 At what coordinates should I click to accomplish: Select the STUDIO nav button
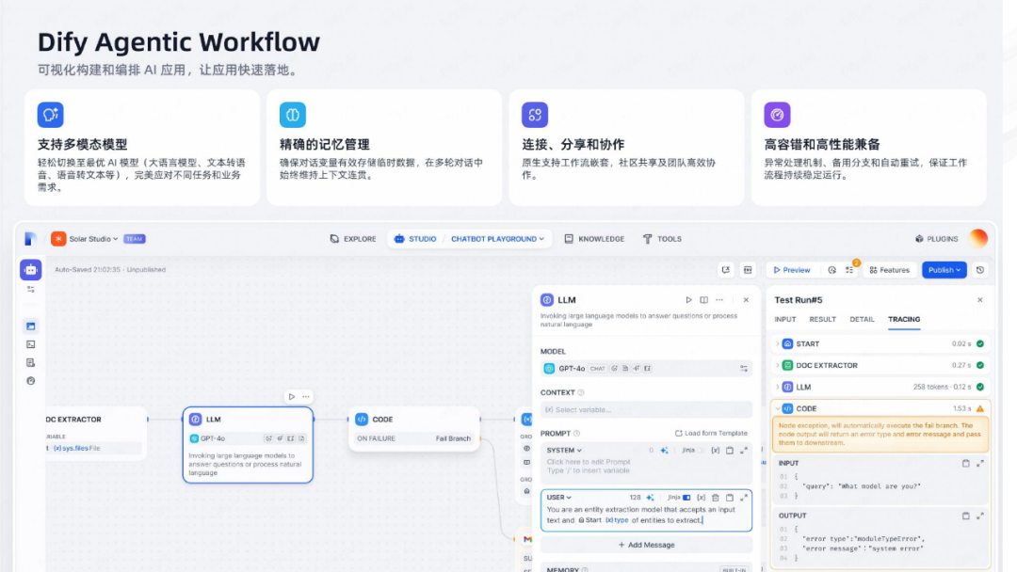(x=415, y=239)
